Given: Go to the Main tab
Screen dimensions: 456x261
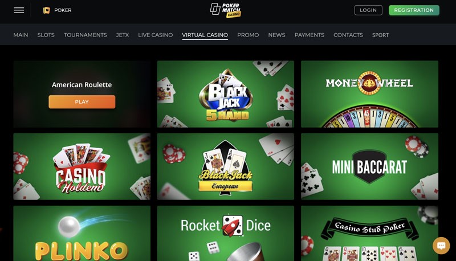Looking at the screenshot, I should pyautogui.click(x=21, y=35).
